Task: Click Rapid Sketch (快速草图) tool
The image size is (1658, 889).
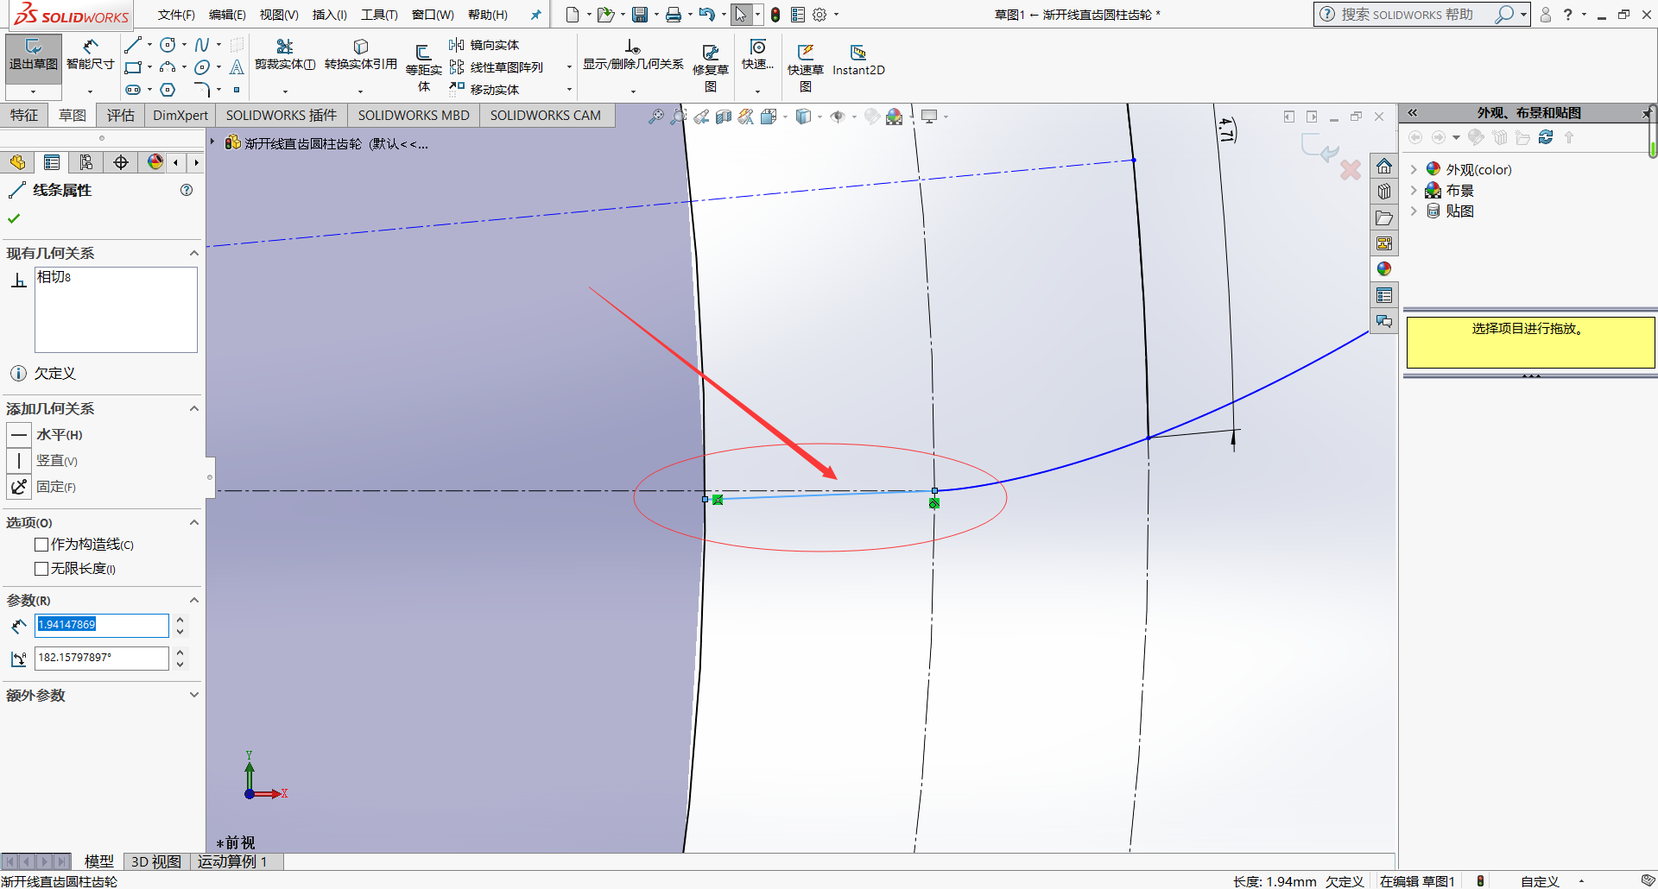Action: tap(805, 67)
